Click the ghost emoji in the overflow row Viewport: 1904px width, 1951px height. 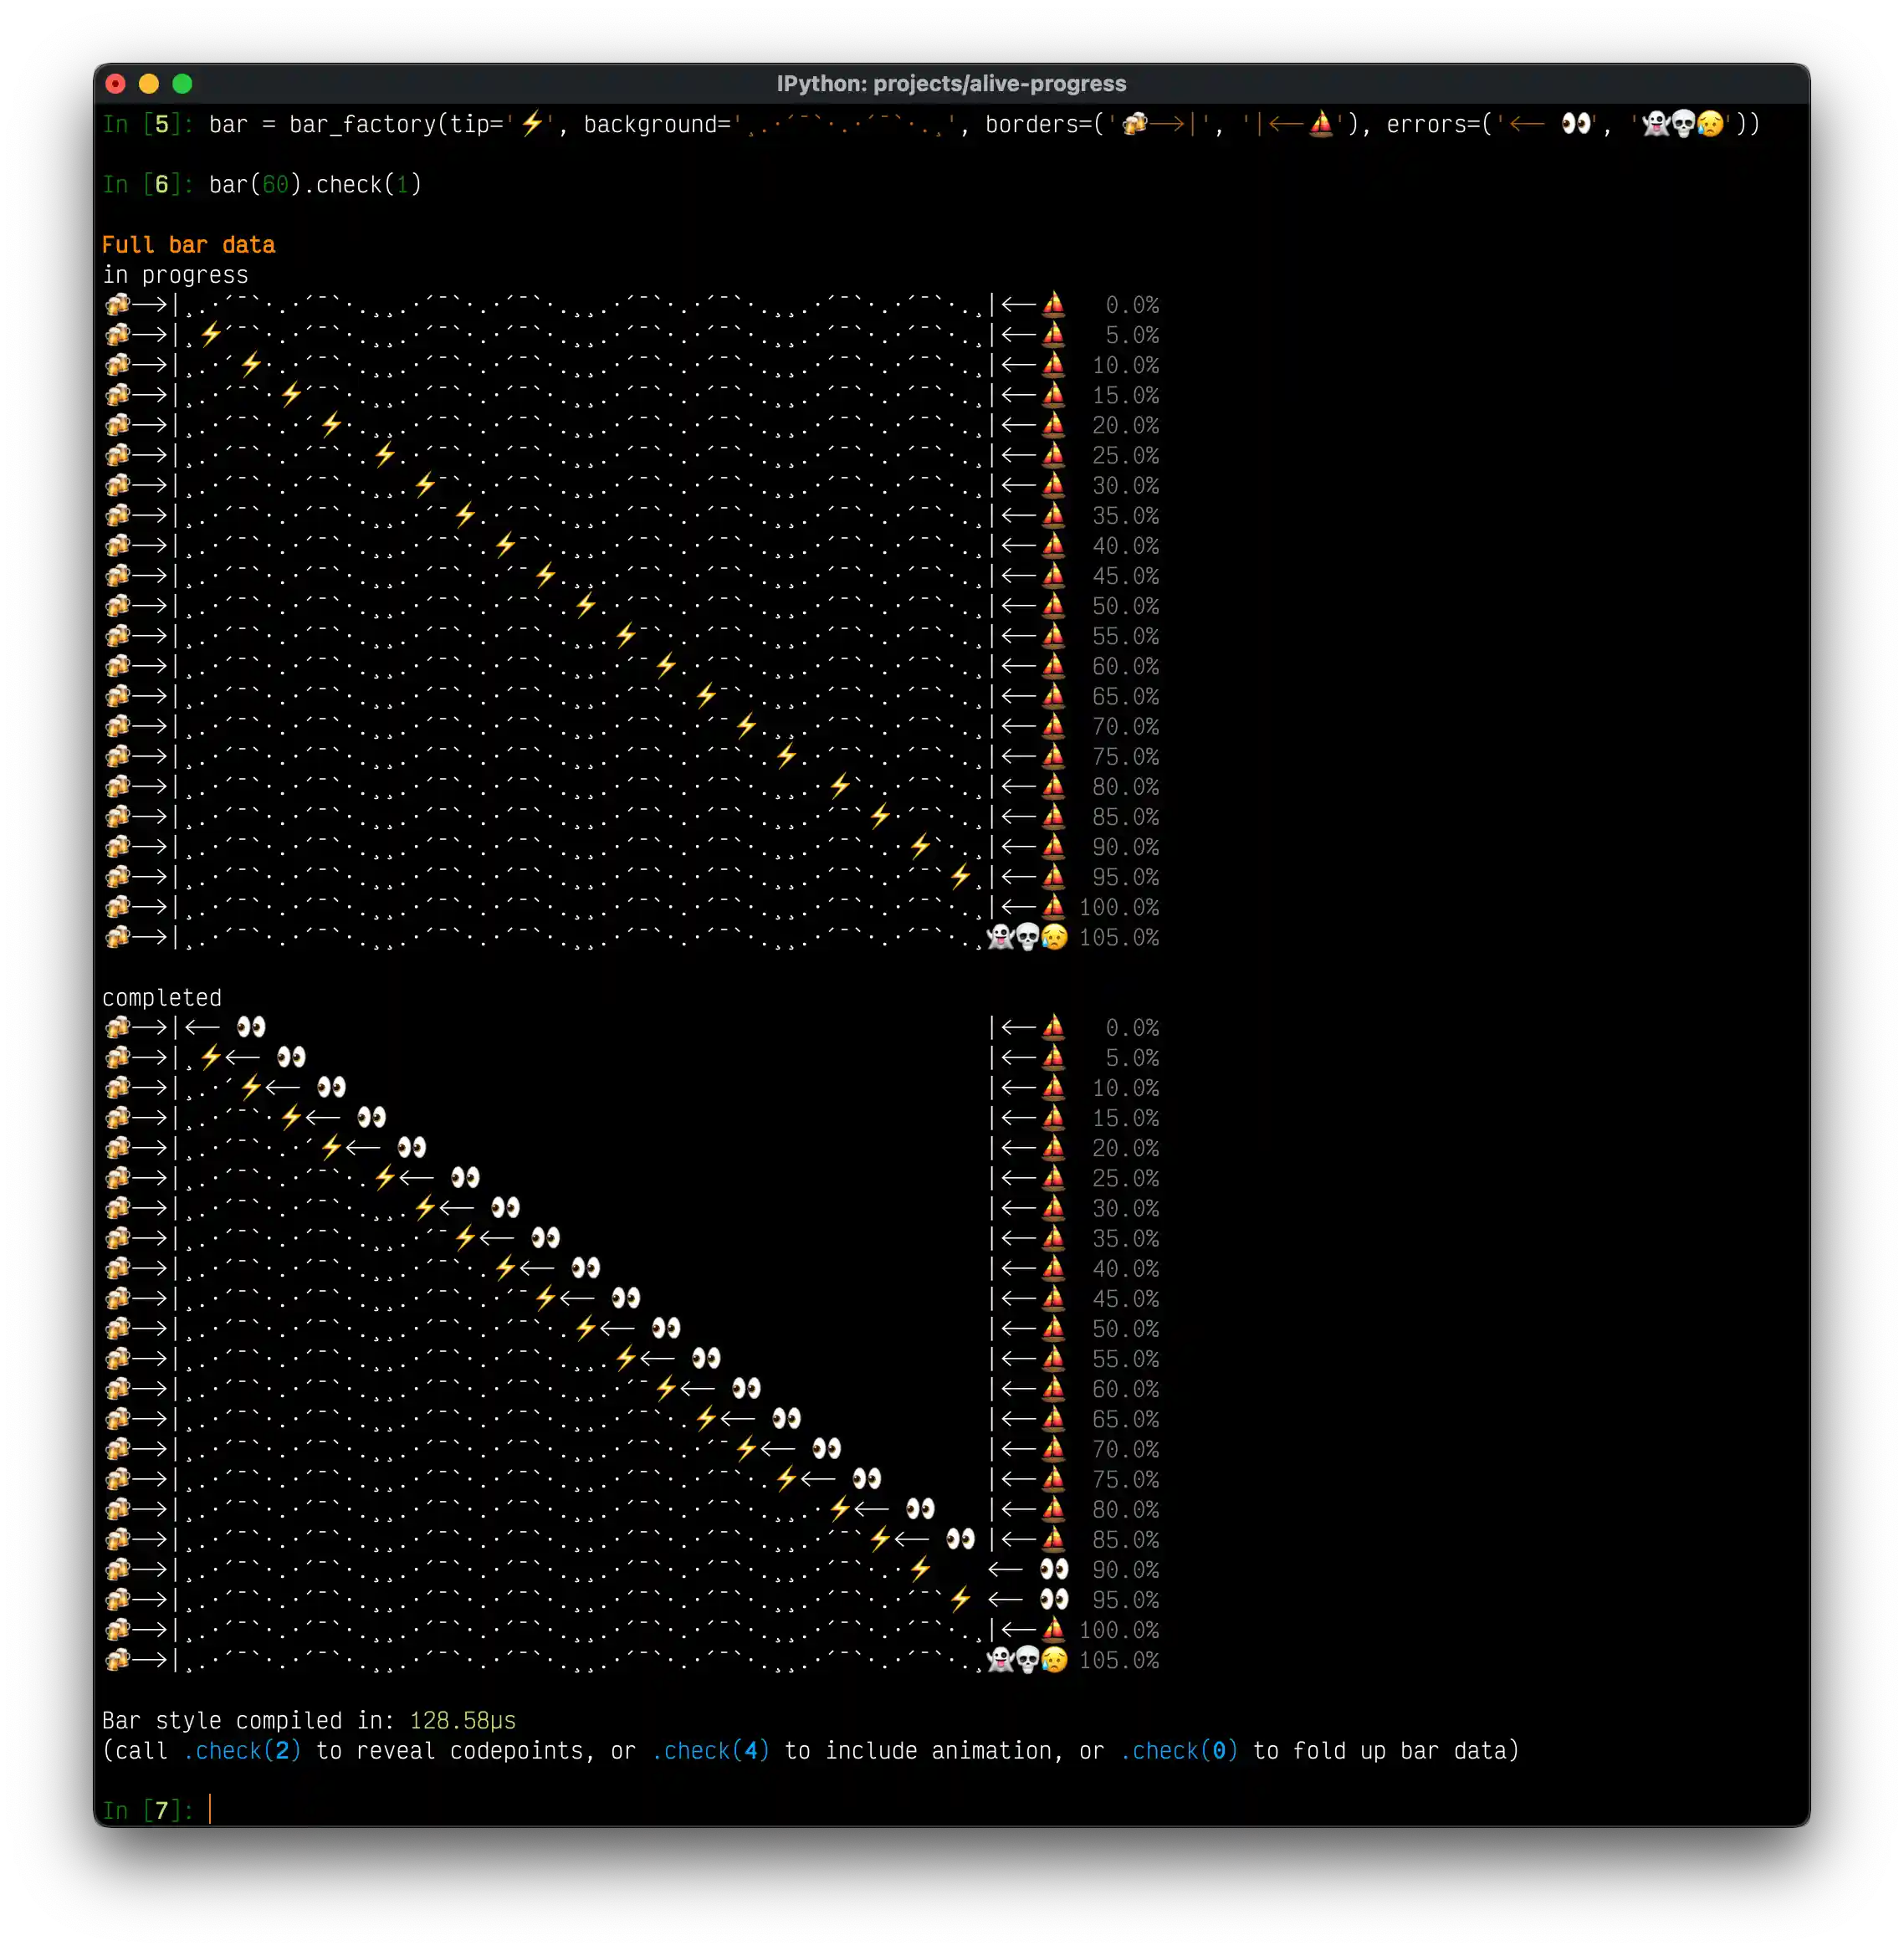click(x=998, y=938)
